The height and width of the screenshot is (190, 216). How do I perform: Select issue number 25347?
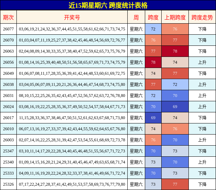(x=8, y=151)
